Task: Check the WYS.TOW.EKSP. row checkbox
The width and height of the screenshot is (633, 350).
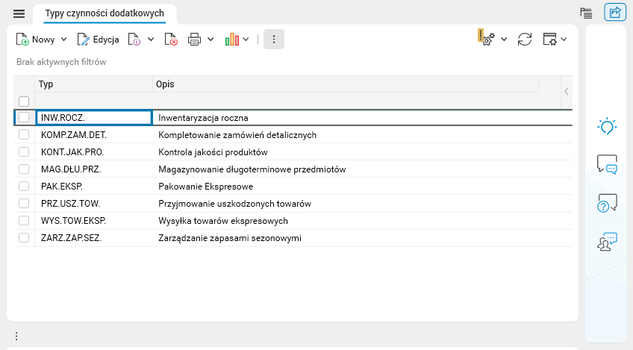Action: tap(24, 220)
